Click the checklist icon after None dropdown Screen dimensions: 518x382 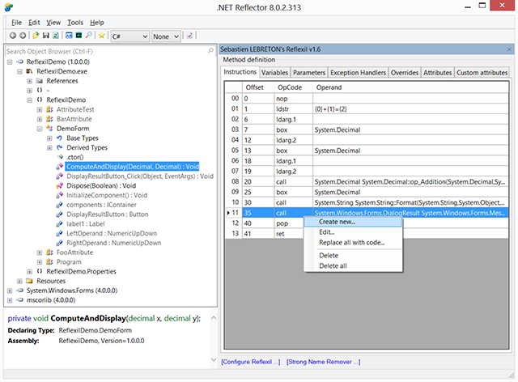click(189, 36)
